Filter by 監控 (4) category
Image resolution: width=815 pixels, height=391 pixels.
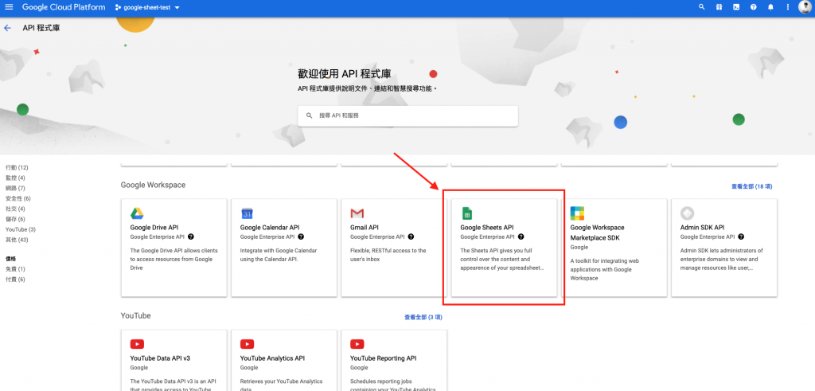point(15,178)
